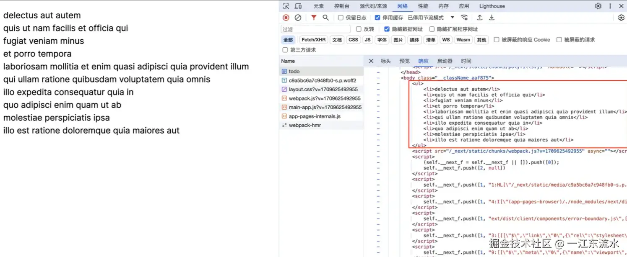
Task: Filter requests by 媒体 Media
Action: pyautogui.click(x=414, y=40)
